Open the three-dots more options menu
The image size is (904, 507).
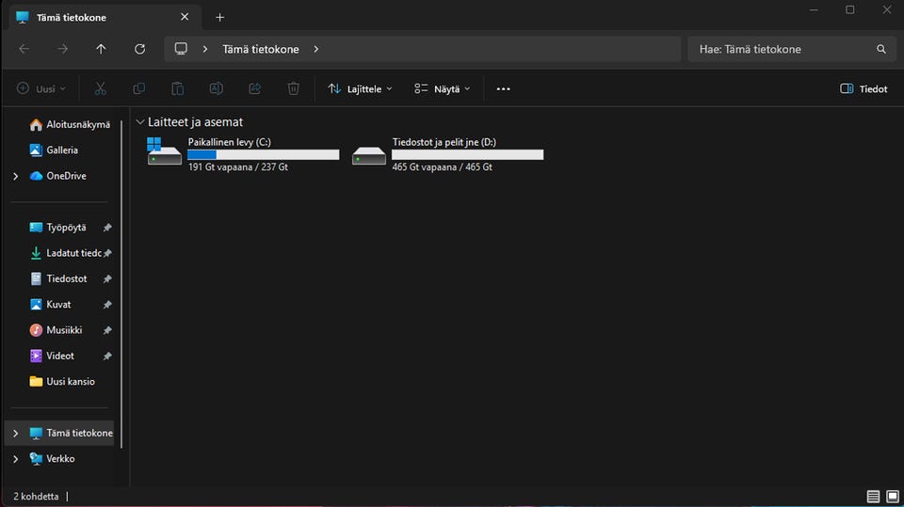pos(503,88)
